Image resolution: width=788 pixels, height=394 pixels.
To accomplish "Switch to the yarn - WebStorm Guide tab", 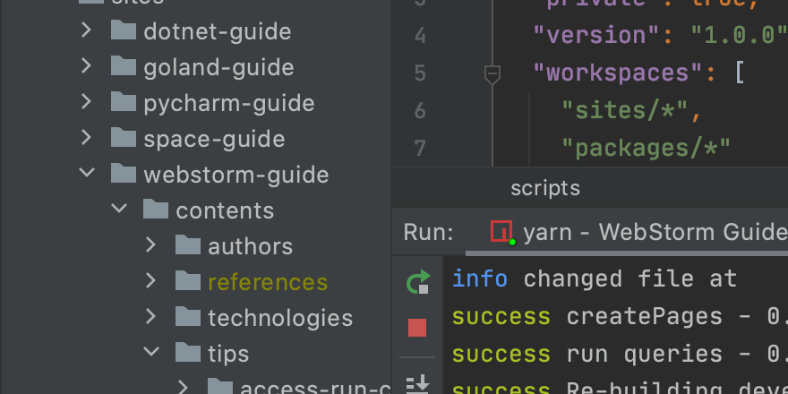I will tap(654, 233).
